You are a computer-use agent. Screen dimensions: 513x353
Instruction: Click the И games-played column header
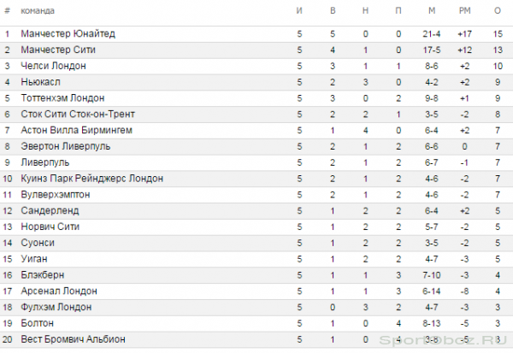[x=299, y=11]
